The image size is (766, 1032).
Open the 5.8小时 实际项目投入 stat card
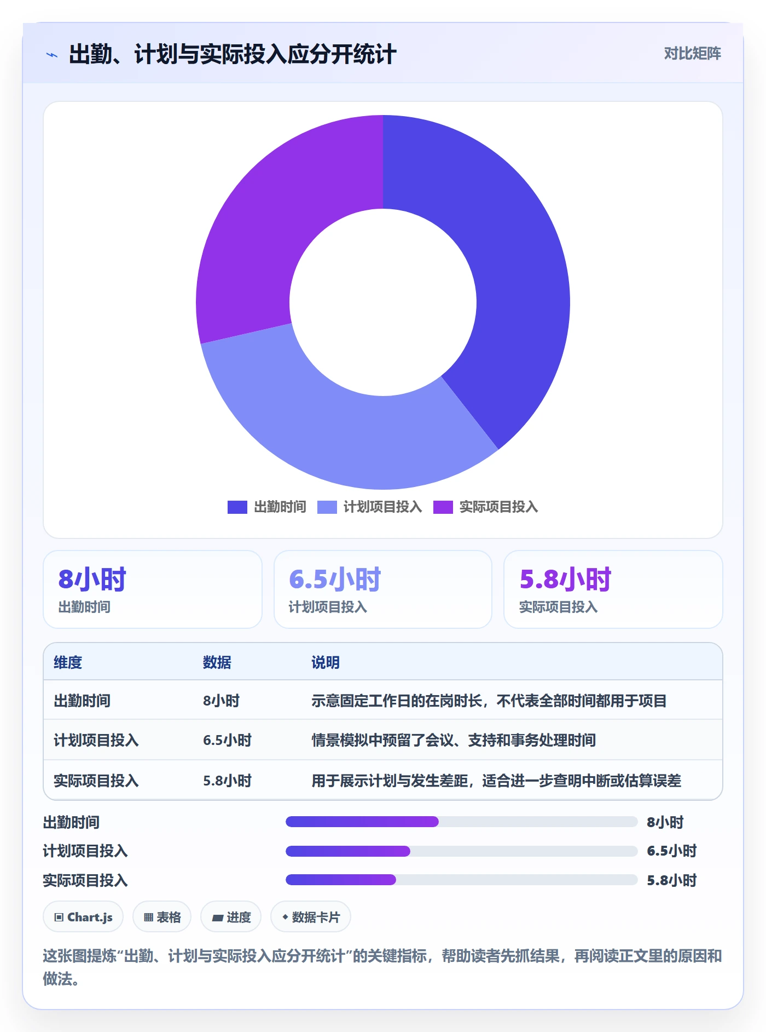(x=613, y=589)
